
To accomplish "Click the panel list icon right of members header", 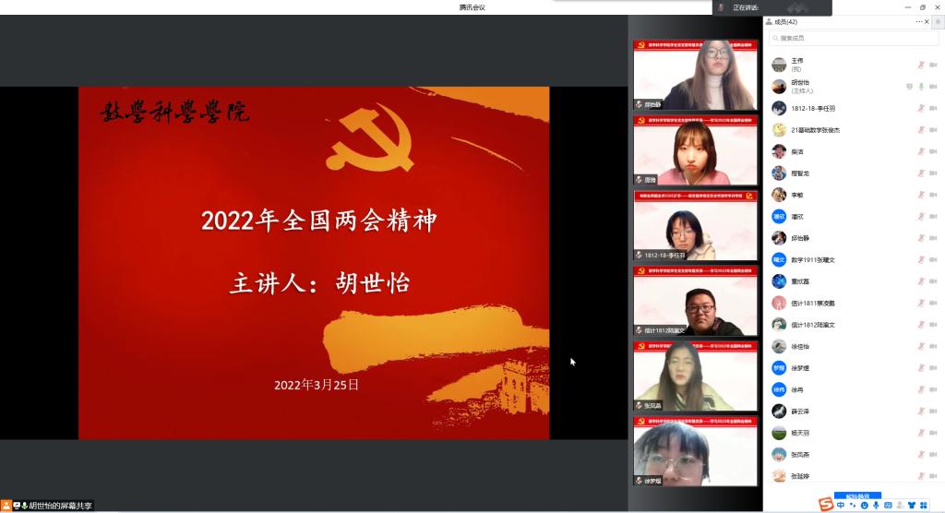I will point(939,22).
